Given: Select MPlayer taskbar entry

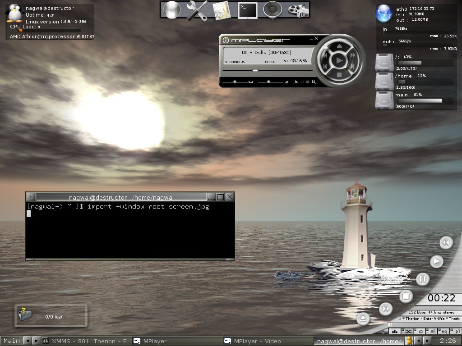Looking at the screenshot, I should pyautogui.click(x=176, y=341).
